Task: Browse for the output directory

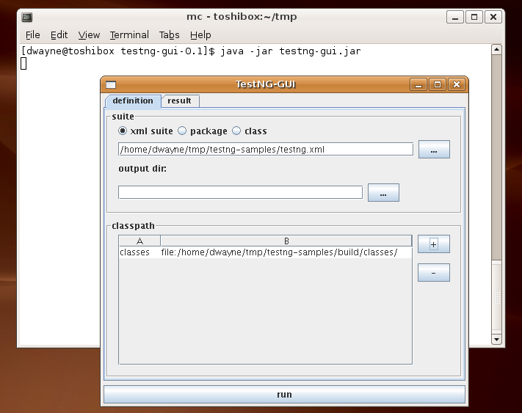Action: click(x=383, y=192)
